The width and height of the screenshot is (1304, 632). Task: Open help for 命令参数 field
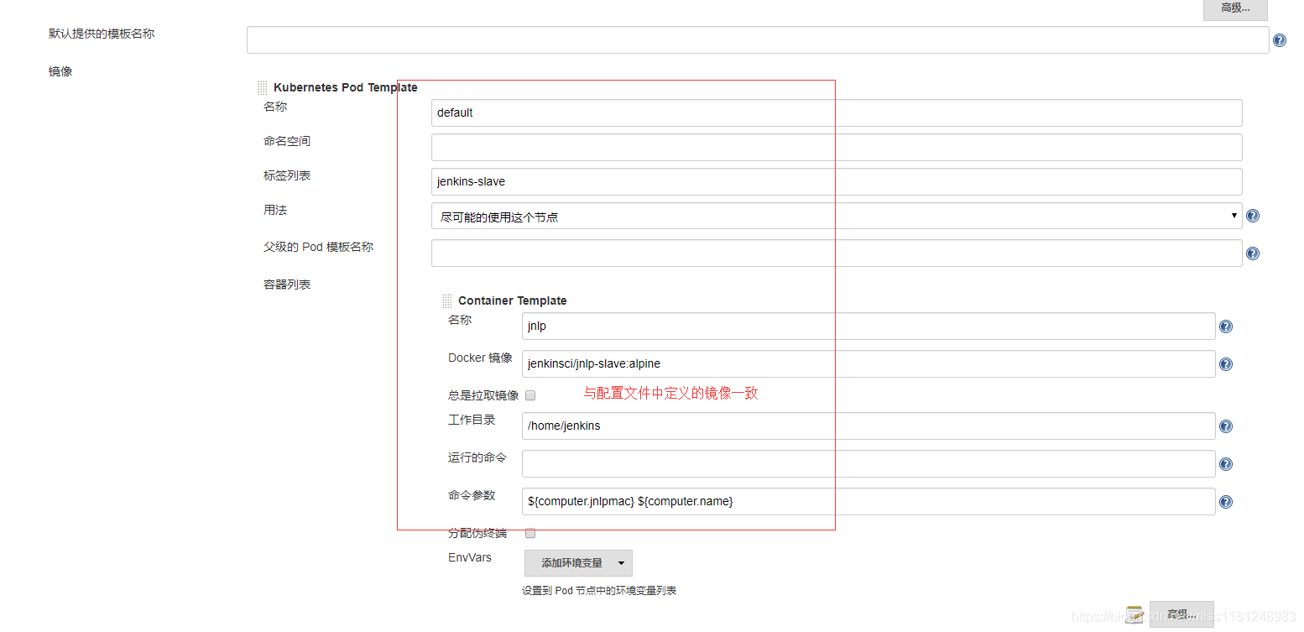click(x=1226, y=502)
